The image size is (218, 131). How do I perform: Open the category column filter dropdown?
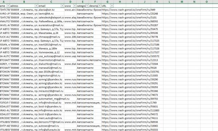(87, 6)
